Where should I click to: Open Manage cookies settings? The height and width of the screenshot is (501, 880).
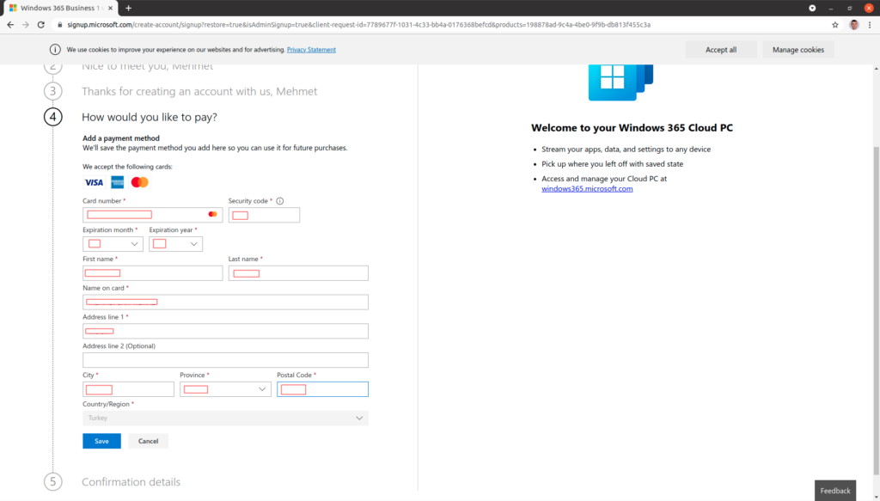pos(798,49)
